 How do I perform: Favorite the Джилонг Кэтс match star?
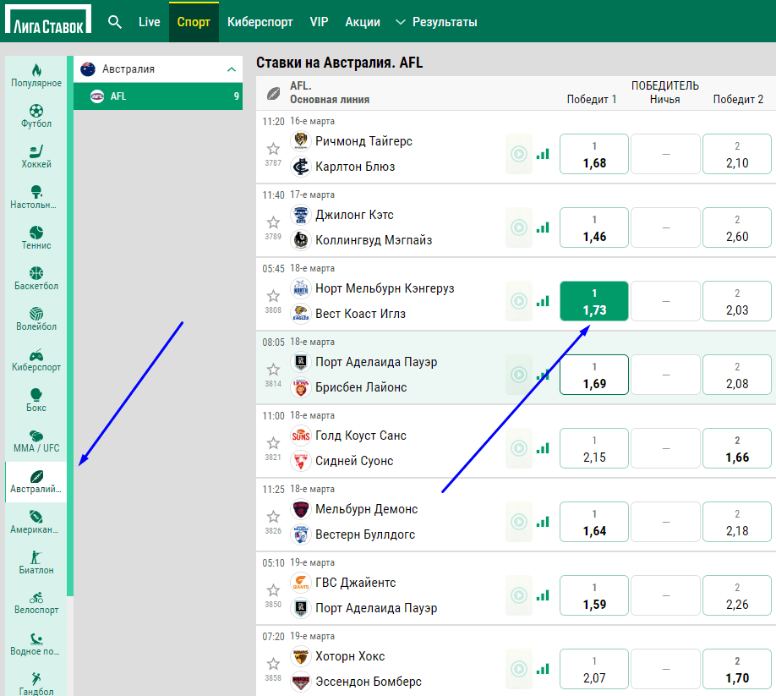pos(273,222)
